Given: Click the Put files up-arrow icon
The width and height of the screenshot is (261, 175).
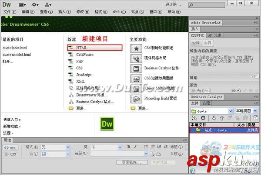Looking at the screenshot, I should (221, 118).
